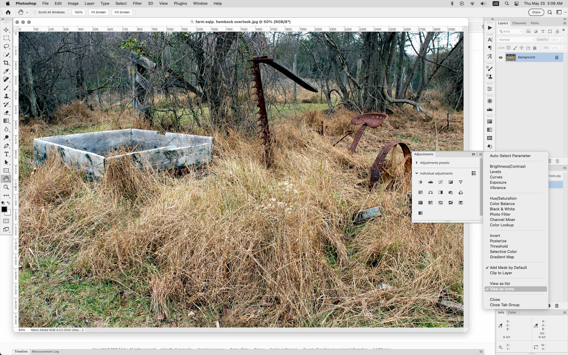The image size is (568, 355).
Task: Expand Adjustments presets section
Action: pos(417,163)
